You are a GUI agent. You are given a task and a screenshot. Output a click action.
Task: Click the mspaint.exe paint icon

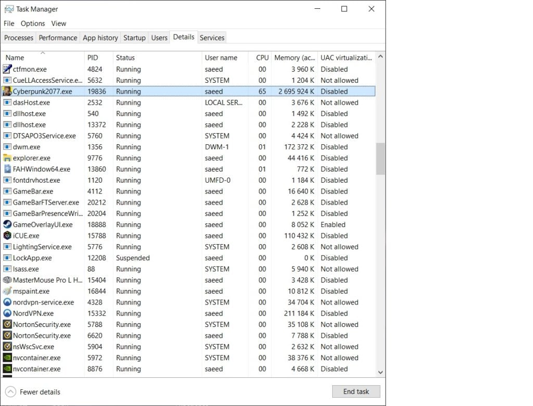click(x=7, y=291)
